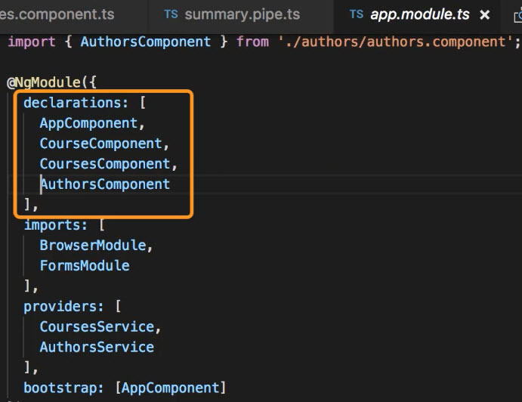This screenshot has width=522, height=402.
Task: Close the app.module.ts tab
Action: [485, 15]
